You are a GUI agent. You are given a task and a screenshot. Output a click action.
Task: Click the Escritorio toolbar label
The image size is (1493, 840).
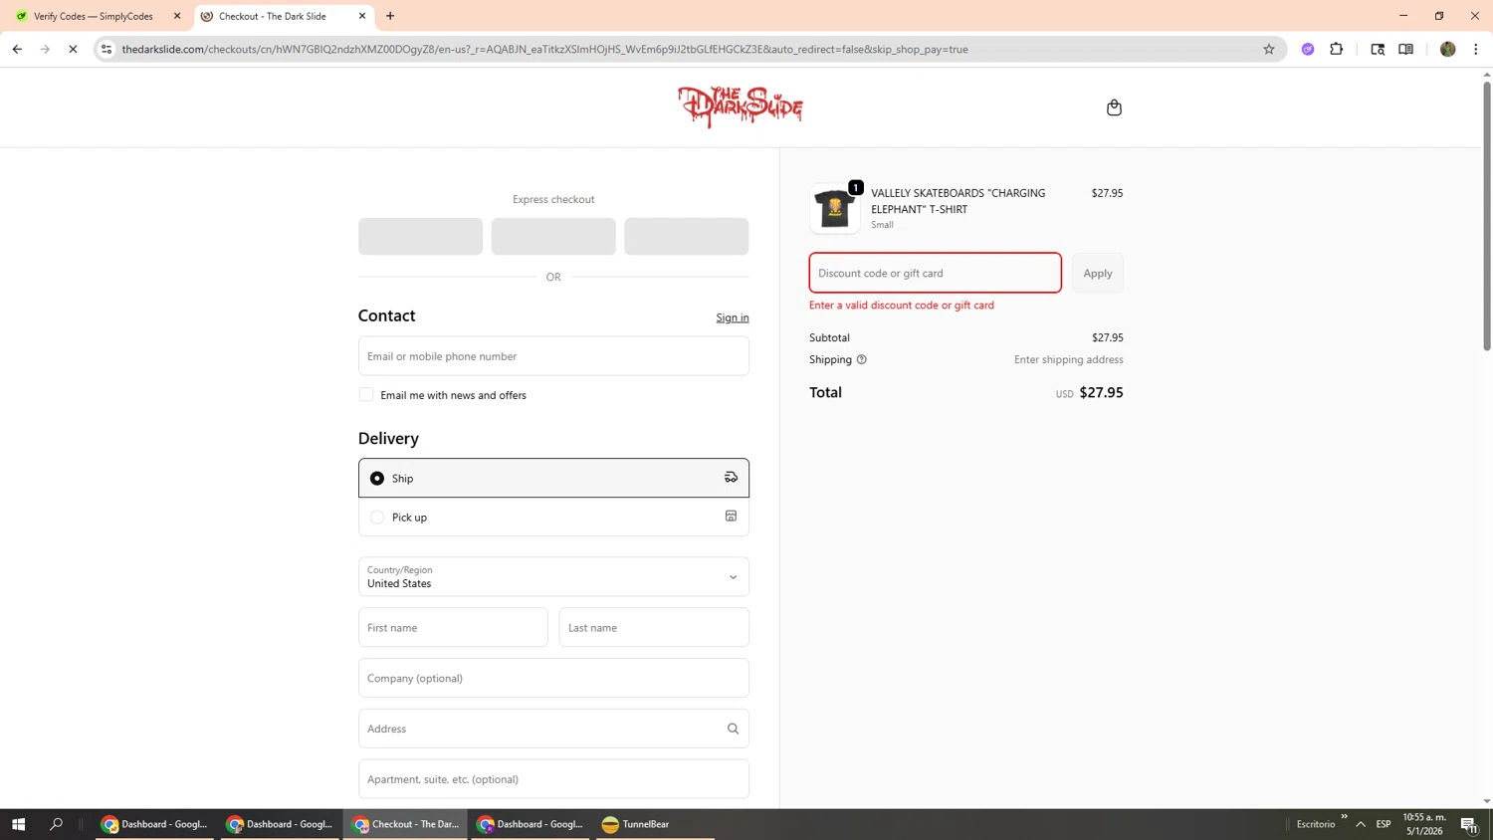pos(1316,824)
